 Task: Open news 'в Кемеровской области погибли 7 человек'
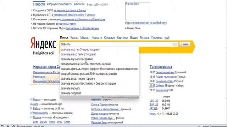(73, 15)
